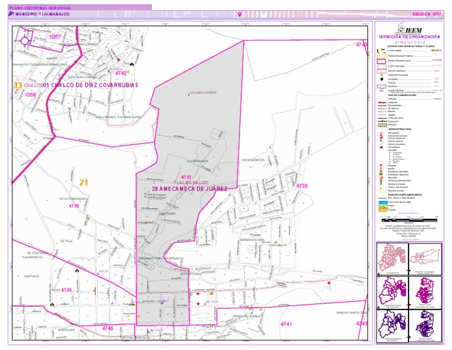Open the bottom-right purple district detail thumbnail
This screenshot has height=350, width=452.
425,326
